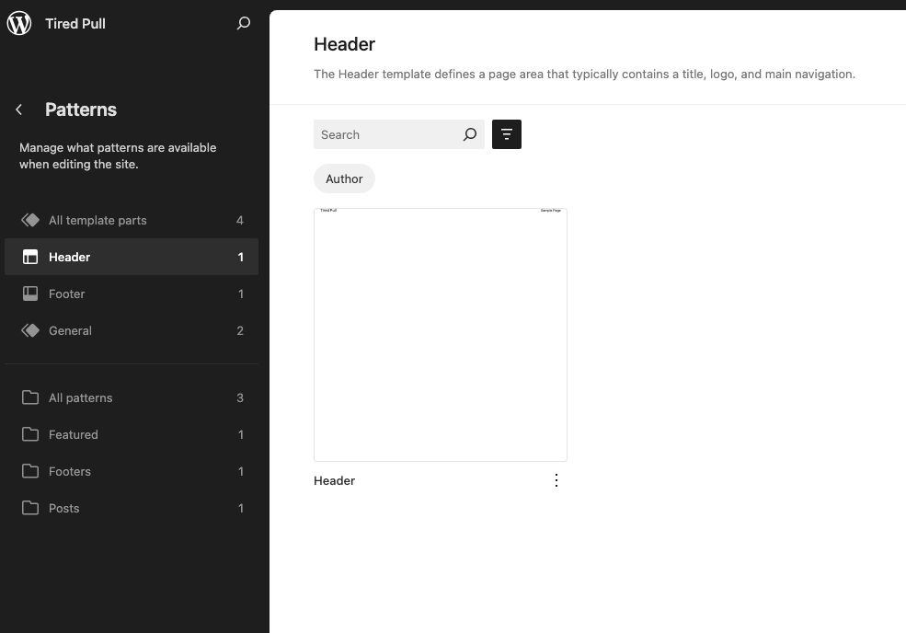Click the Featured folder icon
906x633 pixels.
[x=29, y=434]
